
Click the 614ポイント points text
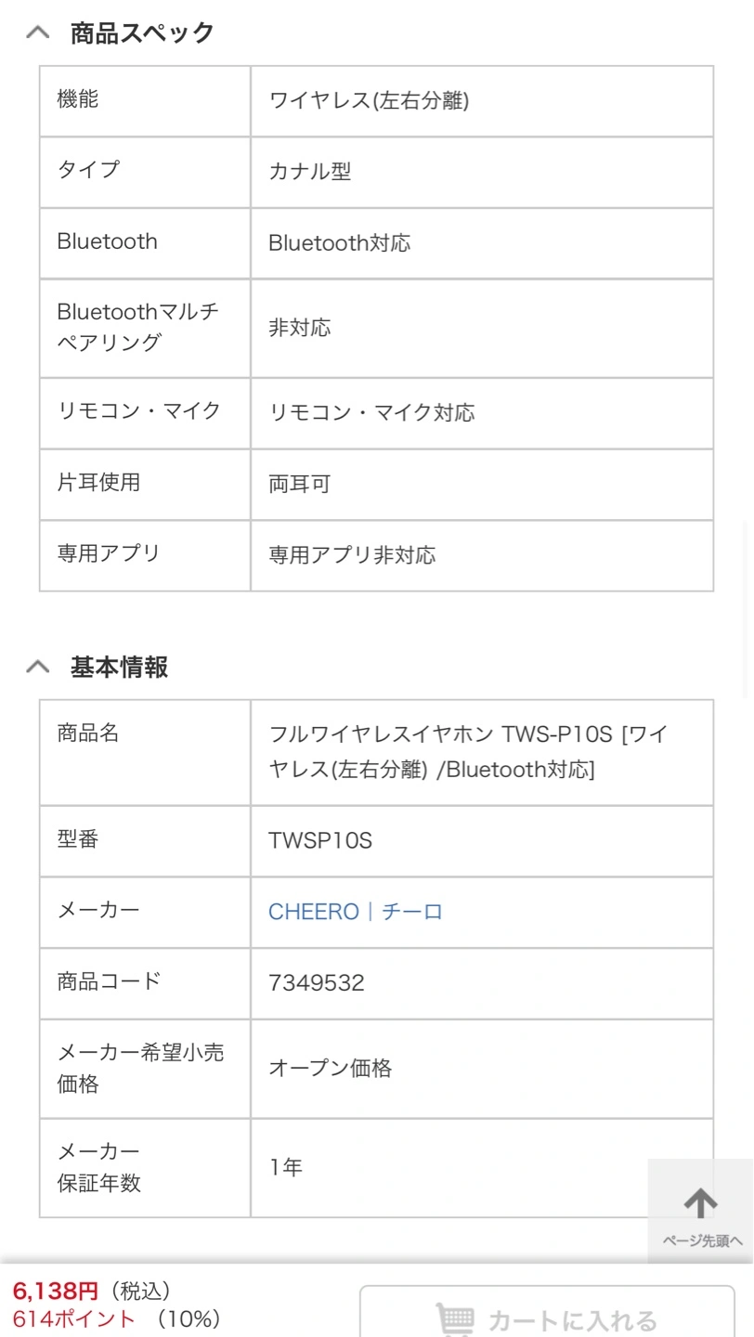pos(74,1318)
